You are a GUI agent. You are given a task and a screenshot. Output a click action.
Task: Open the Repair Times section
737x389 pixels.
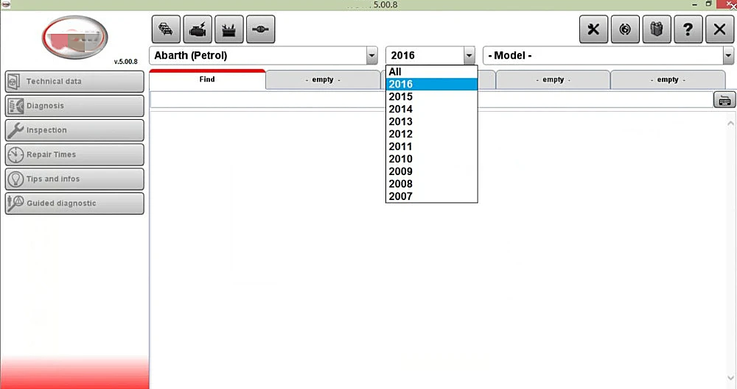(x=74, y=155)
